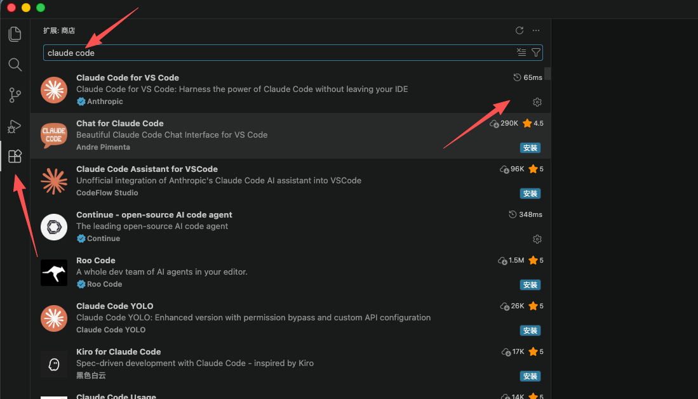Select Continue - open-source AI code agent title
Image resolution: width=698 pixels, height=399 pixels.
click(154, 215)
